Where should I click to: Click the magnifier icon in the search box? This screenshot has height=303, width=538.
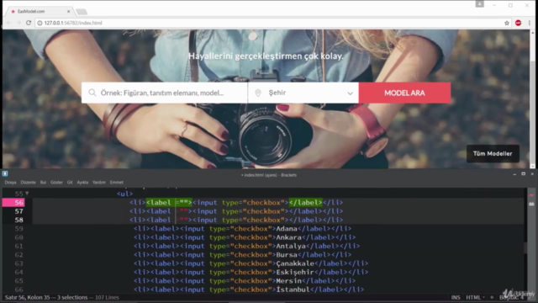92,93
